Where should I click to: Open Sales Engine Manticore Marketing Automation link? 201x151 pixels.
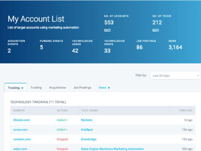coord(112,149)
